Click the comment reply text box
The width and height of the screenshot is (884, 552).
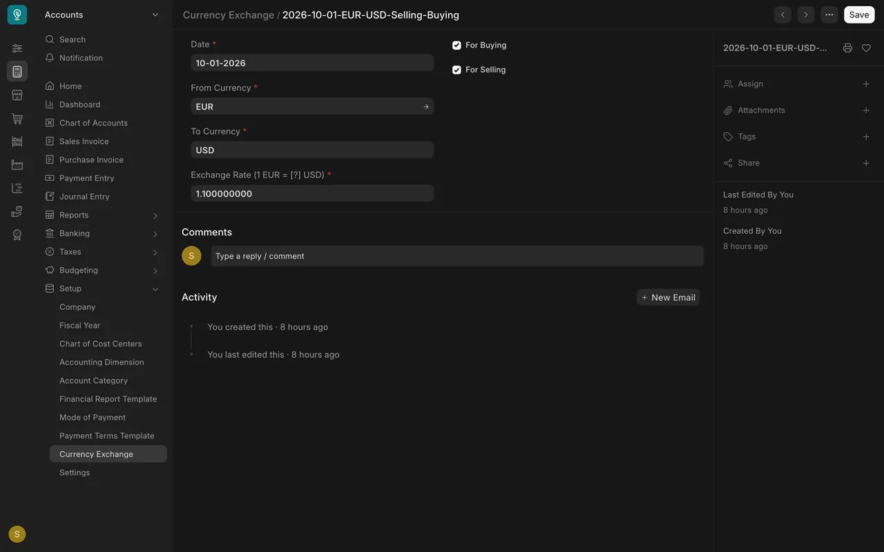[x=457, y=256]
